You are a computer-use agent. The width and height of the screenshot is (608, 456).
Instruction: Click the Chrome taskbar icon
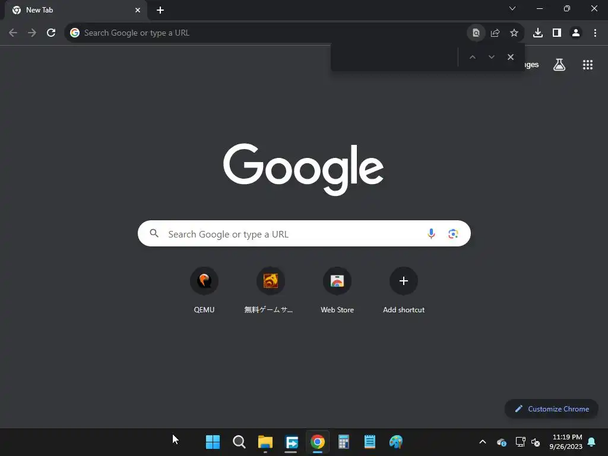point(318,442)
